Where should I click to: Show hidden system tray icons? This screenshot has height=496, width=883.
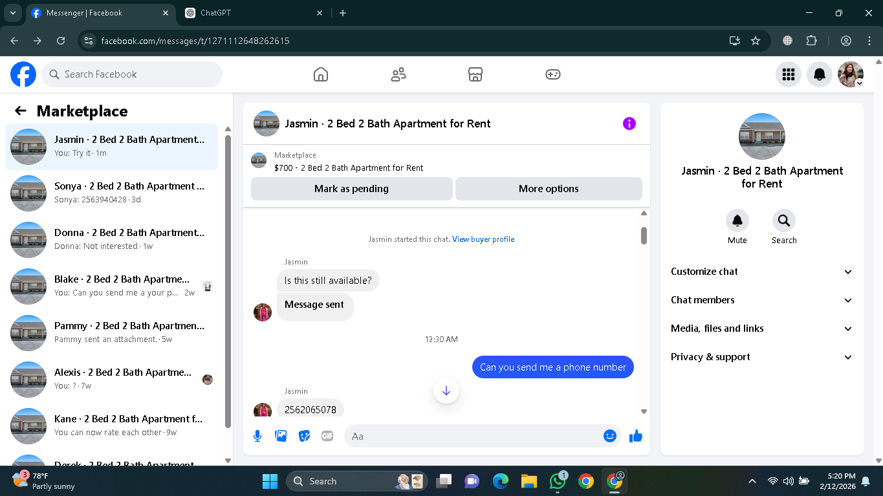point(752,481)
